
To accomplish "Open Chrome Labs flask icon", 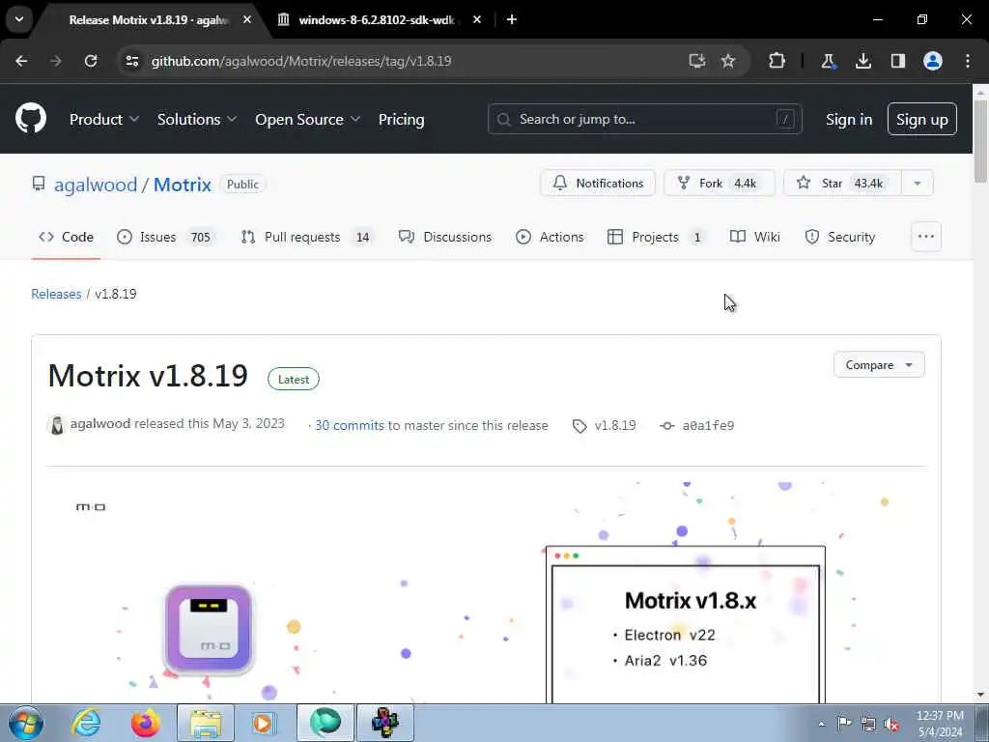I will (828, 61).
